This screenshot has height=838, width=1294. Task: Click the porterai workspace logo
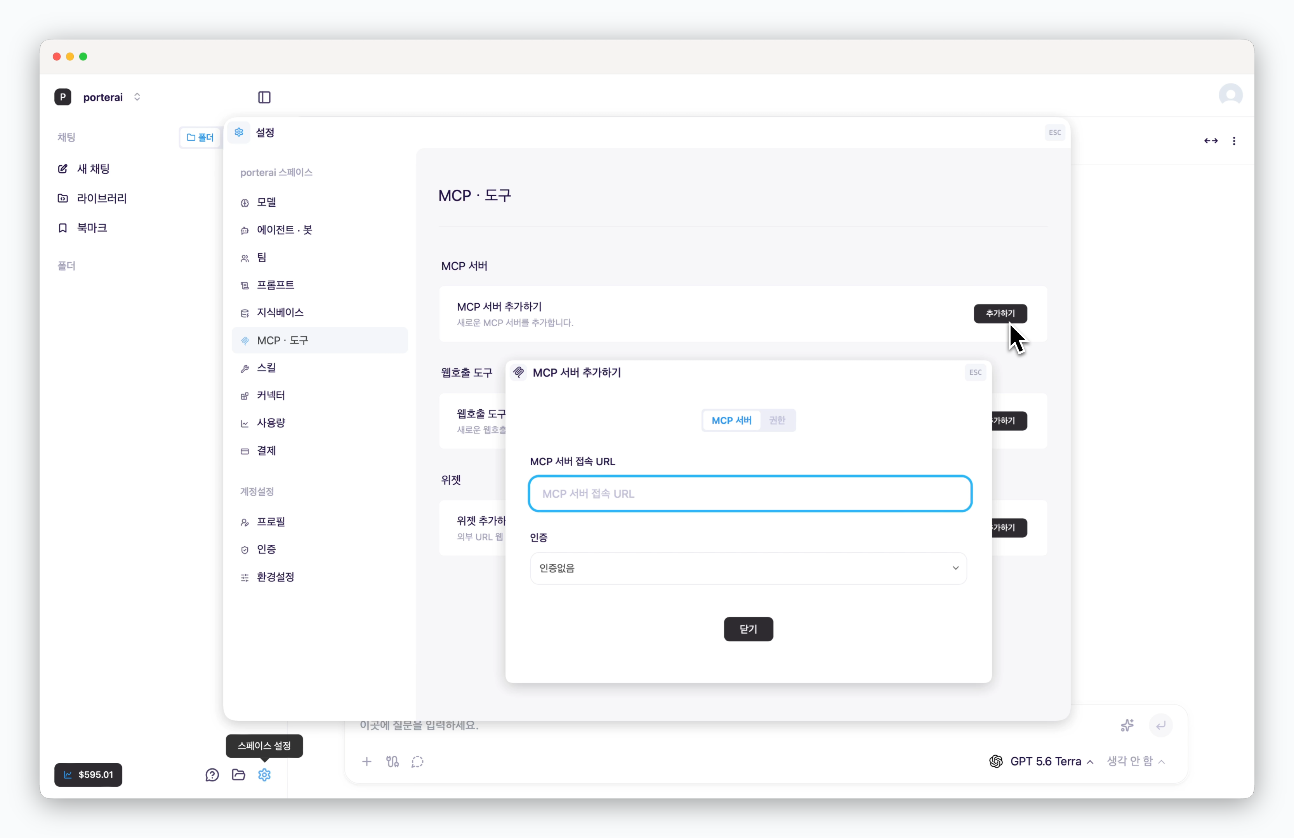(63, 97)
